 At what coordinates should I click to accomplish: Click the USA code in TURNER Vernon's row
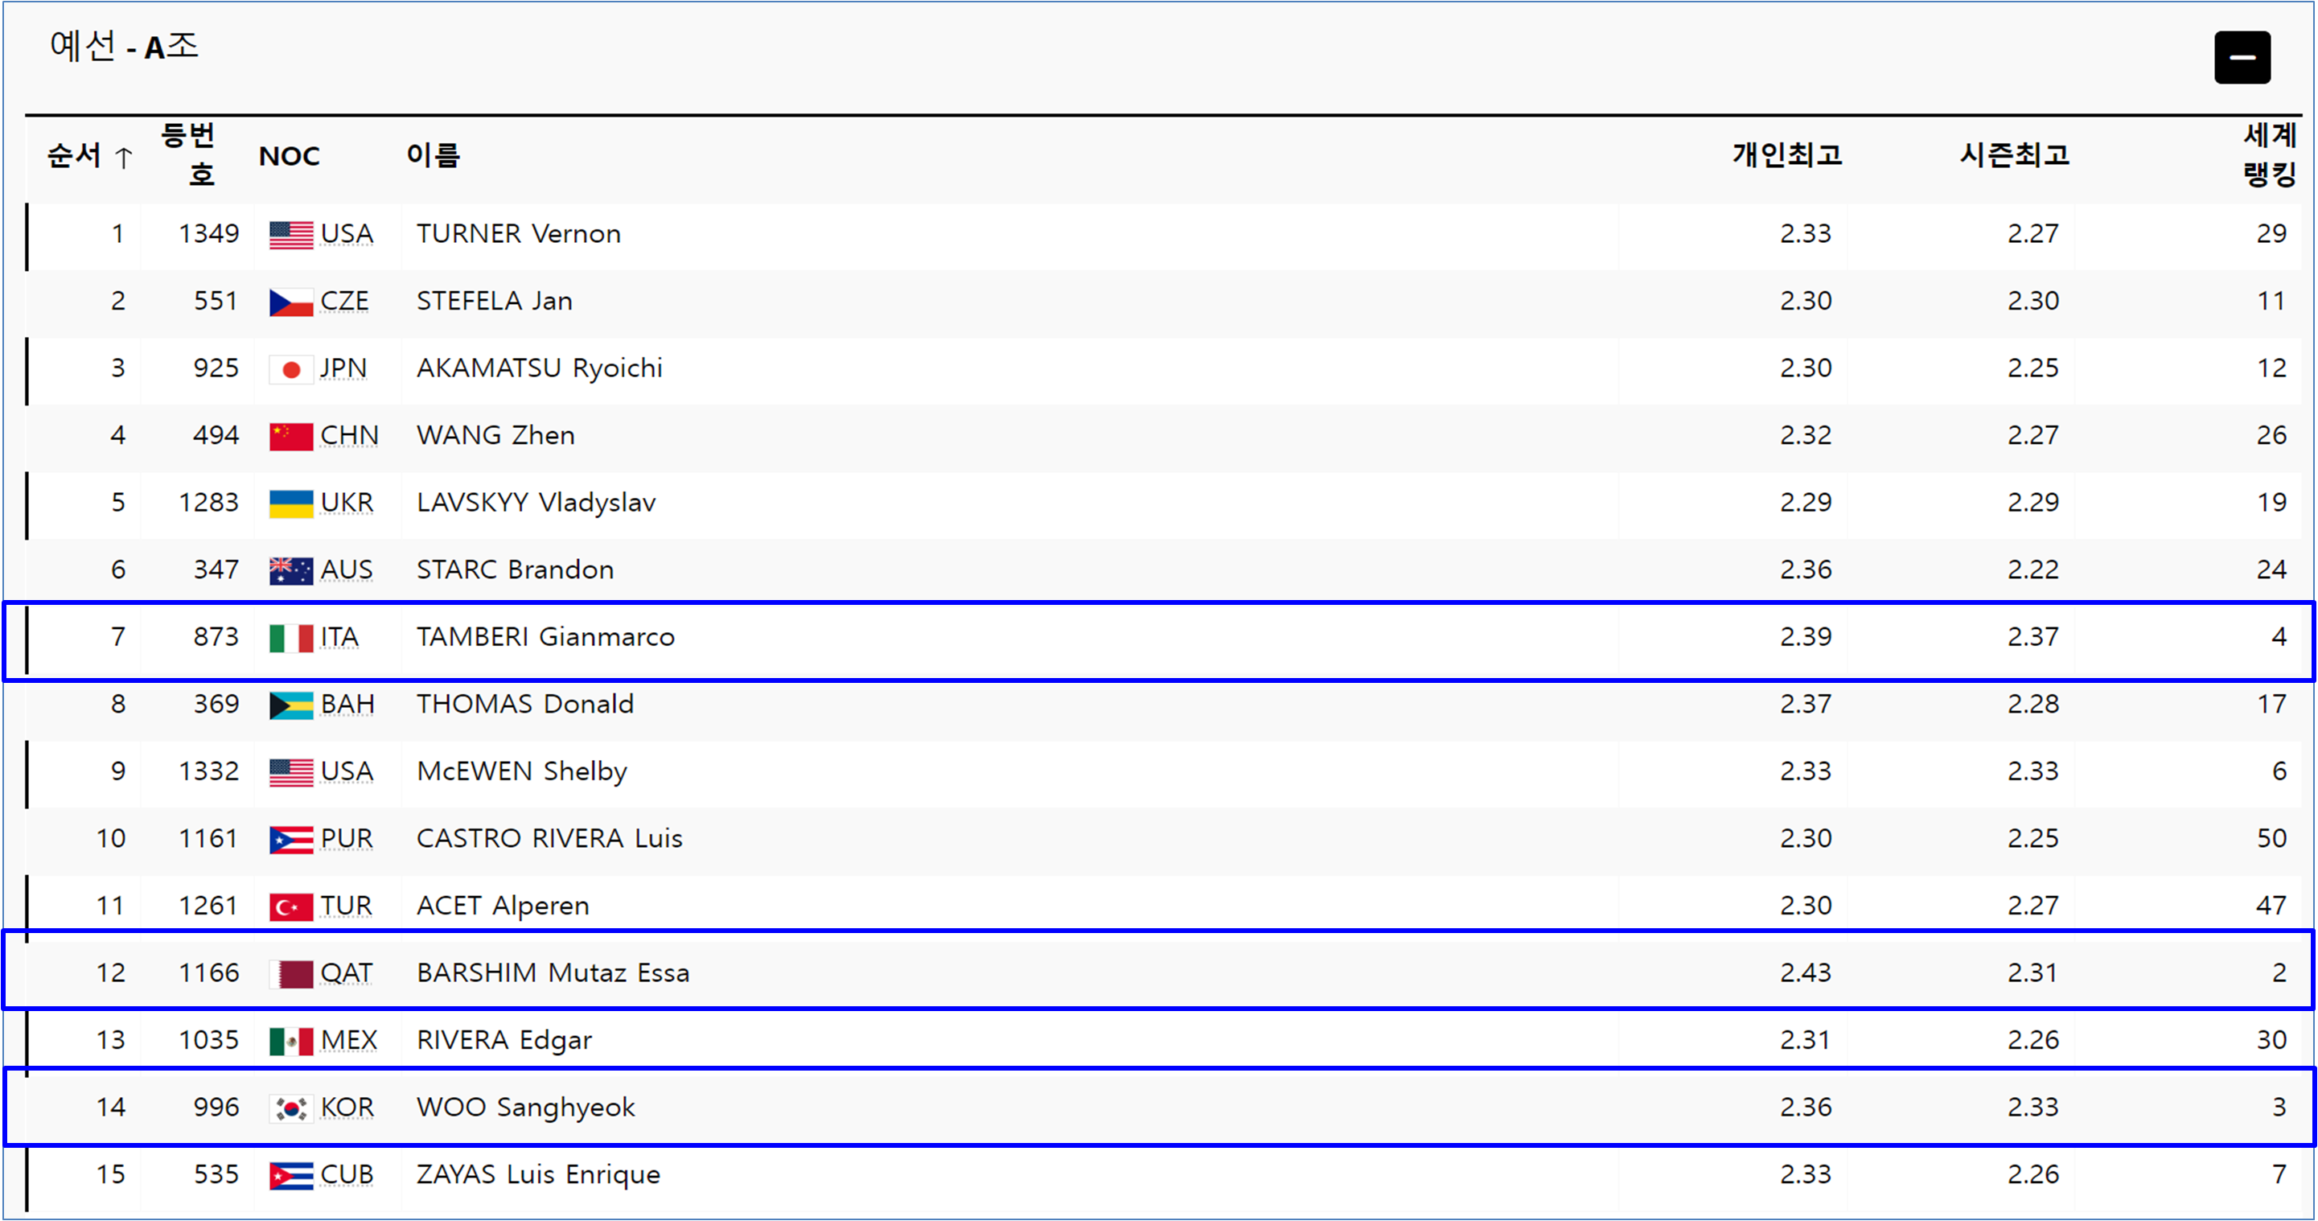click(347, 234)
